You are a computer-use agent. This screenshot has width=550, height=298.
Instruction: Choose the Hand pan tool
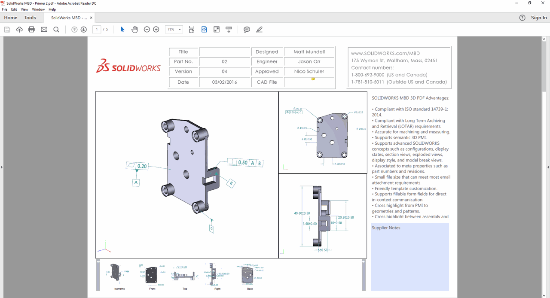[134, 30]
